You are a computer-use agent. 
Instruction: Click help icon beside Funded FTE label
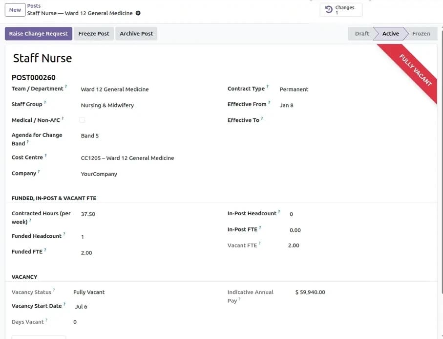[45, 250]
